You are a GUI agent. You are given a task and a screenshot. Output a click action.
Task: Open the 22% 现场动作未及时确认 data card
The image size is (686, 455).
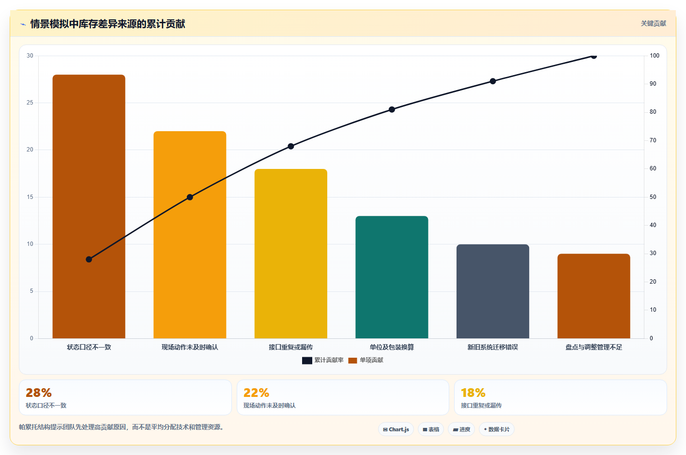point(343,397)
